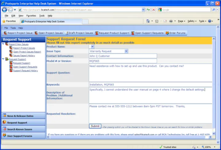Image resolution: width=221 pixels, height=150 pixels.
Task: Click the browser Back arrow button
Action: tap(5, 10)
